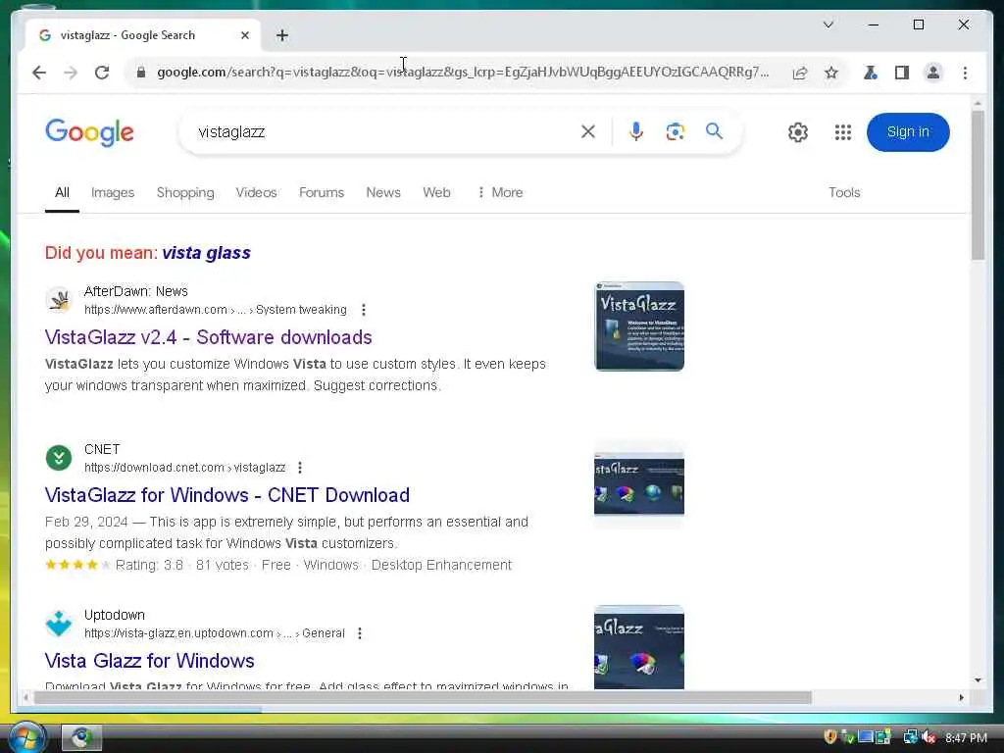Open Chrome's three-dot menu
1004x753 pixels.
(x=965, y=73)
